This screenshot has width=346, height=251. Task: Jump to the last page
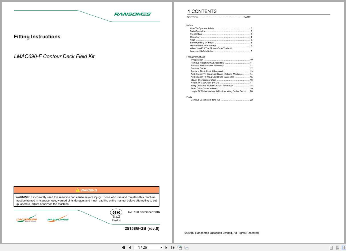point(173,248)
